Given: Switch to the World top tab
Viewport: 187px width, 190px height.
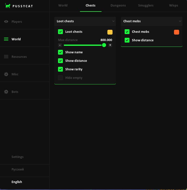Looking at the screenshot, I should (63, 6).
